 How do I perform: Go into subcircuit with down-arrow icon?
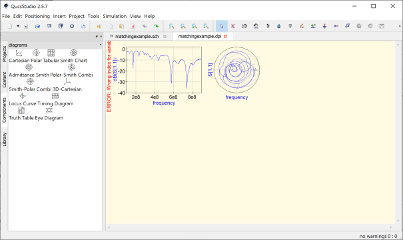279,26
